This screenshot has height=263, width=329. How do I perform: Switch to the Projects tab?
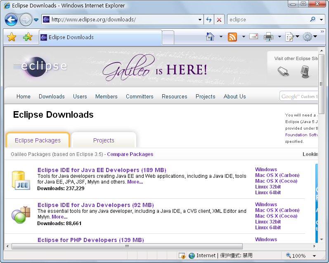click(x=104, y=140)
